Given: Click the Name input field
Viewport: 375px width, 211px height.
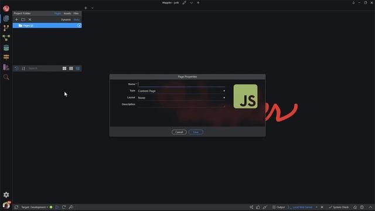Looking at the screenshot, I should [x=181, y=84].
